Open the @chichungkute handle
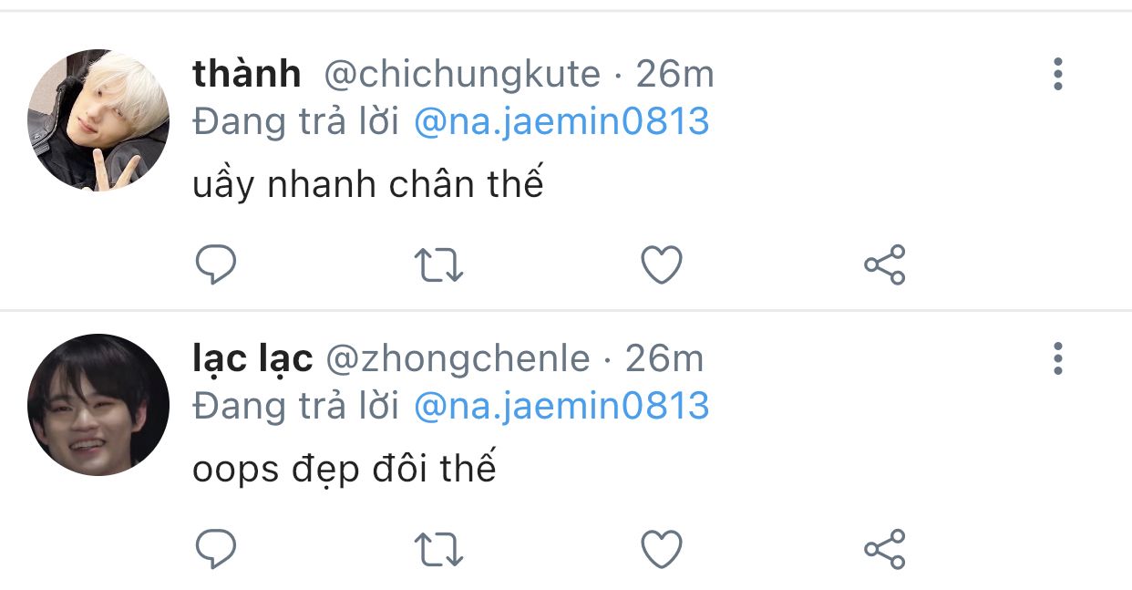1132x590 pixels. coord(462,74)
